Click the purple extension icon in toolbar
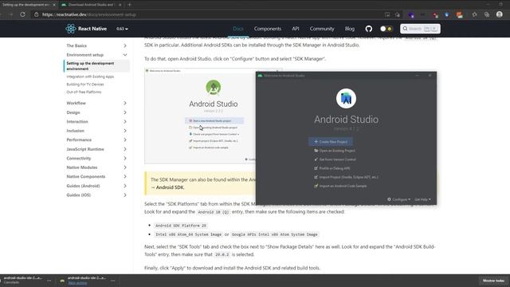Screen dimensions: 510x287 click(x=411, y=14)
